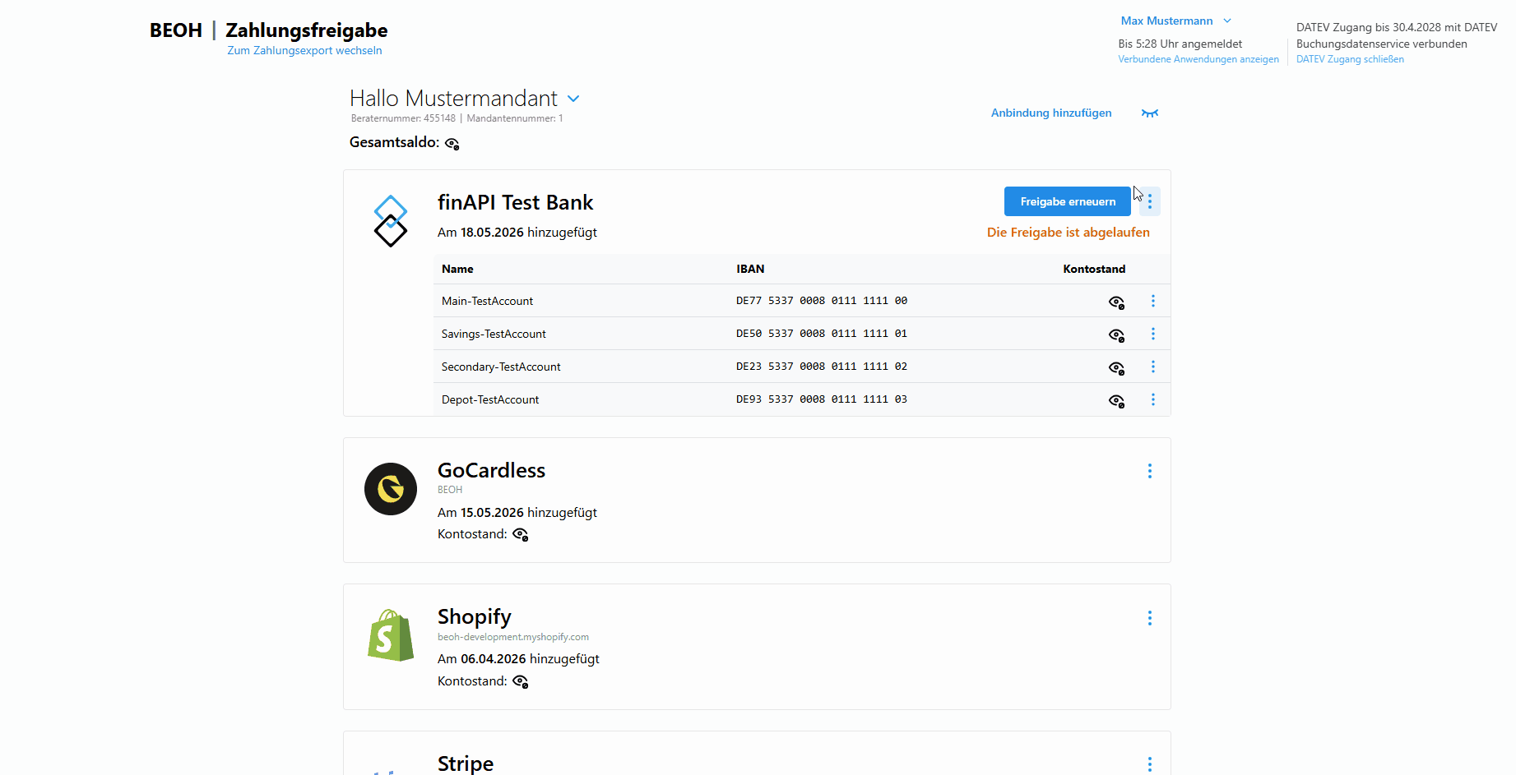
Task: Click the Shopify card title
Action: (475, 617)
